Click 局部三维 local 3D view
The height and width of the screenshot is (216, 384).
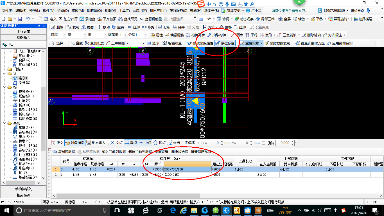(x=265, y=19)
